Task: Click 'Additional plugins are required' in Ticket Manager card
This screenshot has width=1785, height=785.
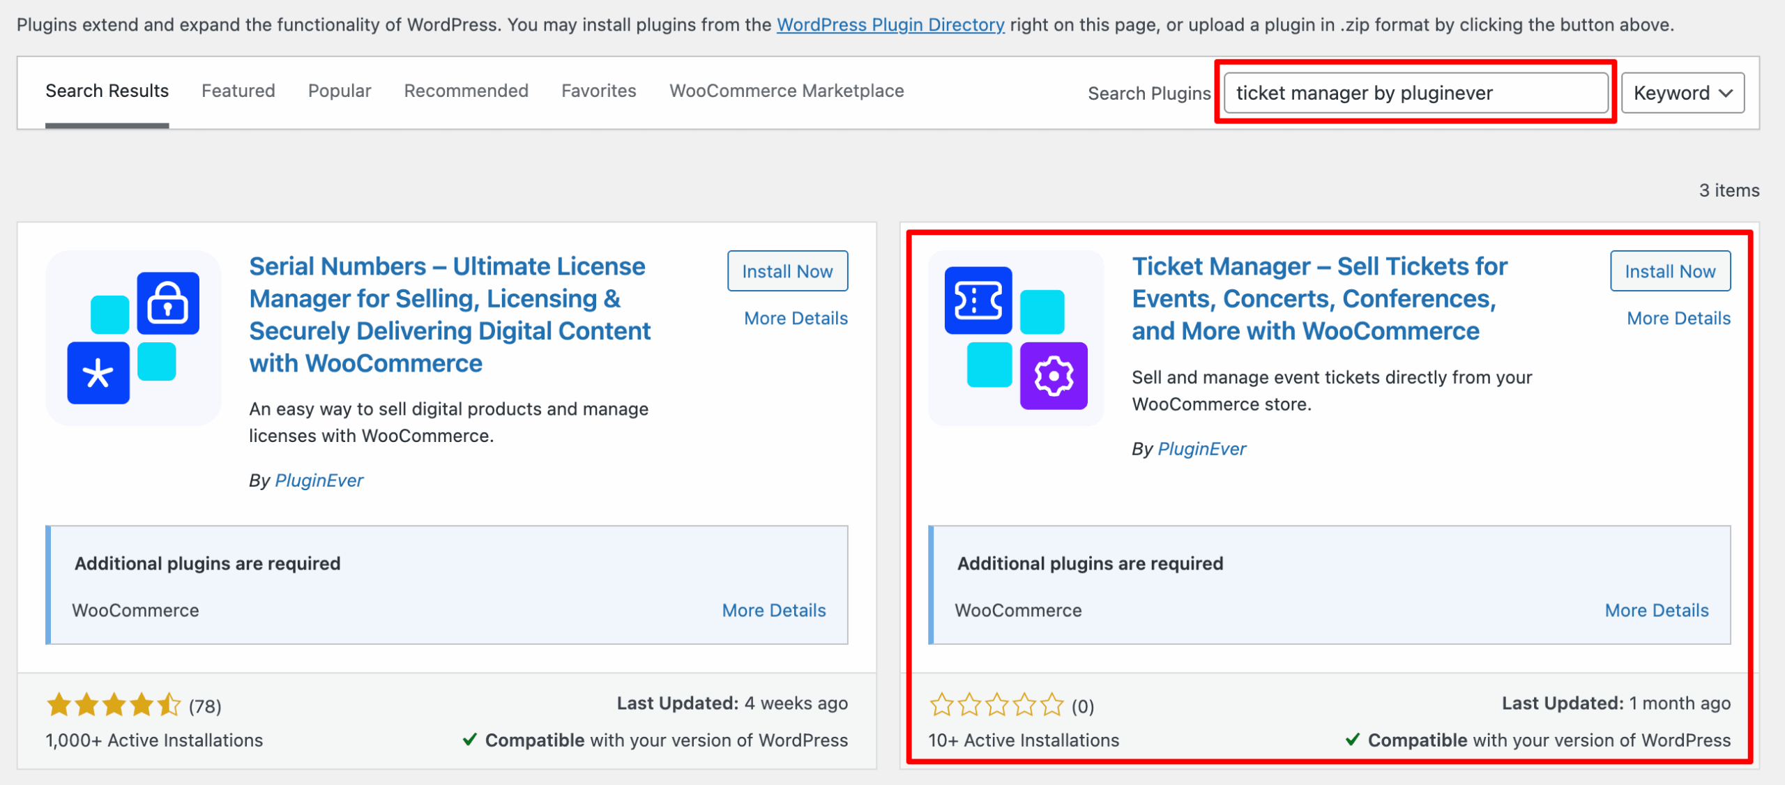Action: (1091, 563)
